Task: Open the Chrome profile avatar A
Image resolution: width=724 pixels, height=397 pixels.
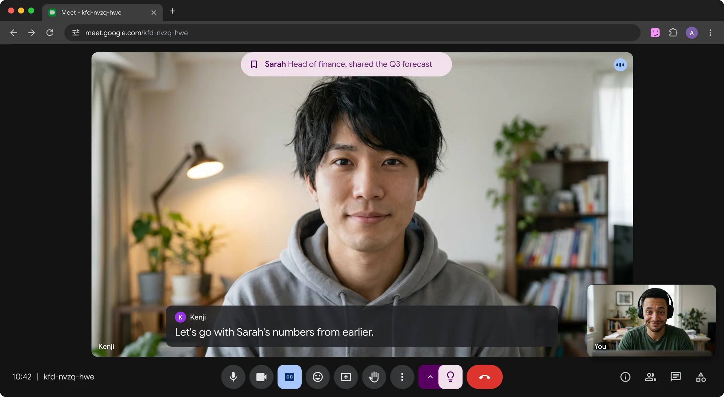Action: click(x=692, y=33)
